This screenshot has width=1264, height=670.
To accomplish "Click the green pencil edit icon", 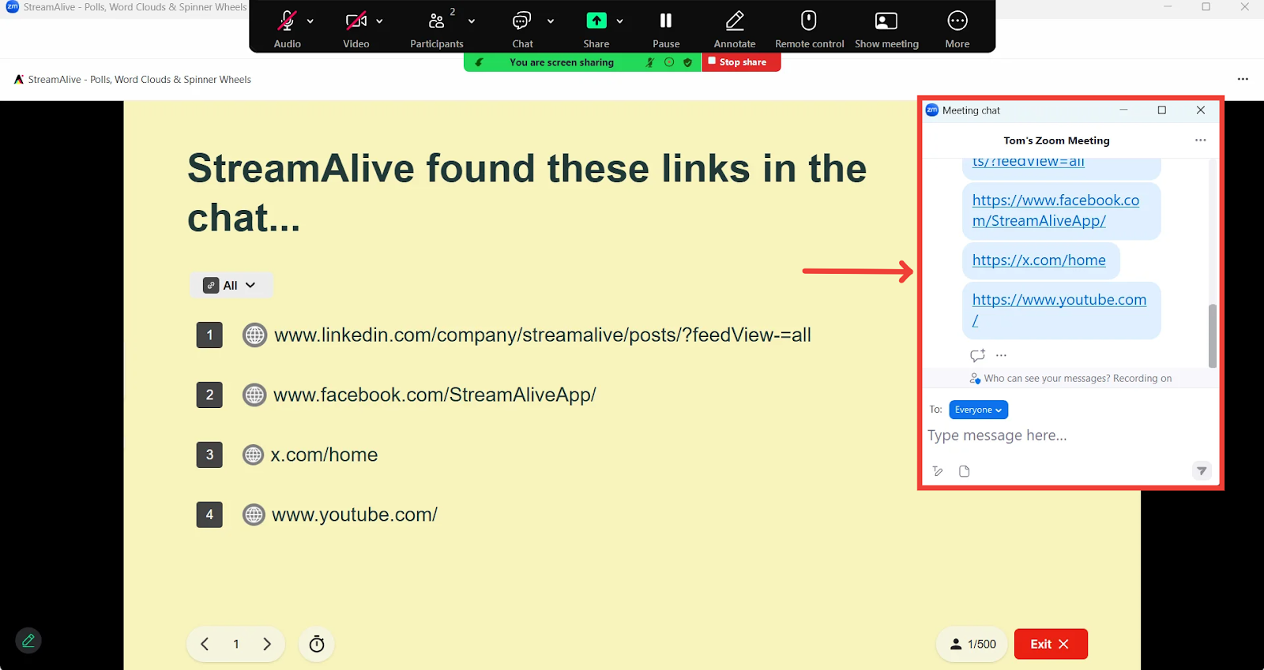I will [x=28, y=641].
